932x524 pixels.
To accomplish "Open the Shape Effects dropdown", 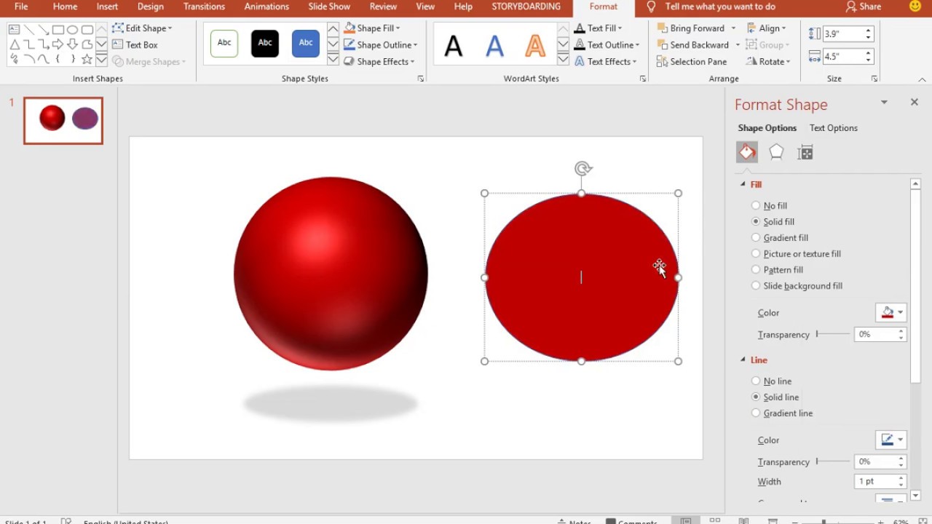I will (x=379, y=62).
